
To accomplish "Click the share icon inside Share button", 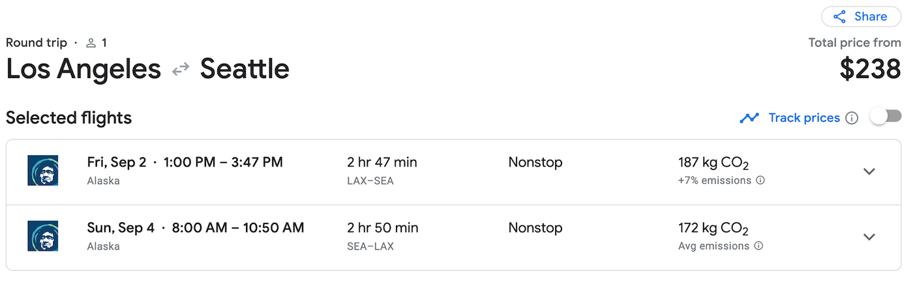I will 840,16.
